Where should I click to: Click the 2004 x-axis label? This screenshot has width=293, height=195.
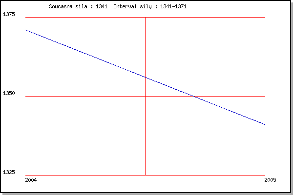tap(31, 180)
